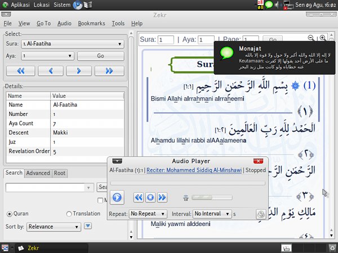The image size is (338, 253).
Task: Open the Aya number dropdown
Action: (x=48, y=56)
